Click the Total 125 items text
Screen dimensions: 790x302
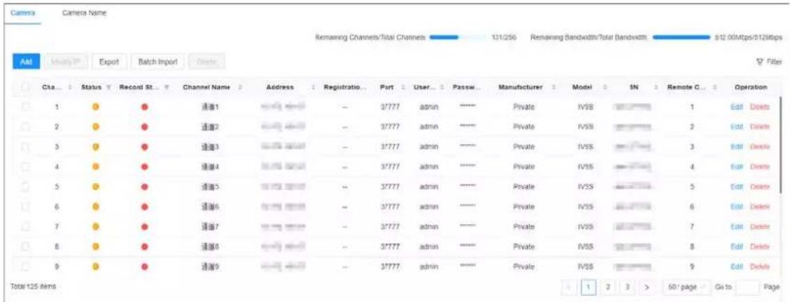coord(33,286)
